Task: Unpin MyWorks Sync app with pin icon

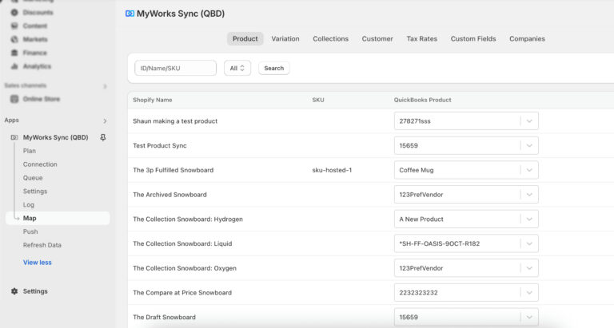Action: coord(103,137)
